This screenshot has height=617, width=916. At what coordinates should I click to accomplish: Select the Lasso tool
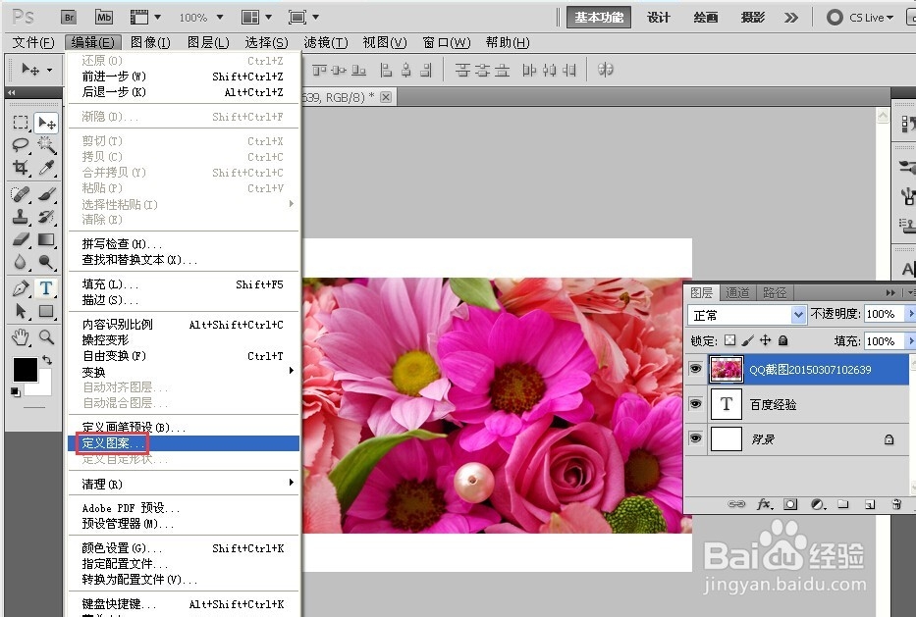tap(22, 144)
